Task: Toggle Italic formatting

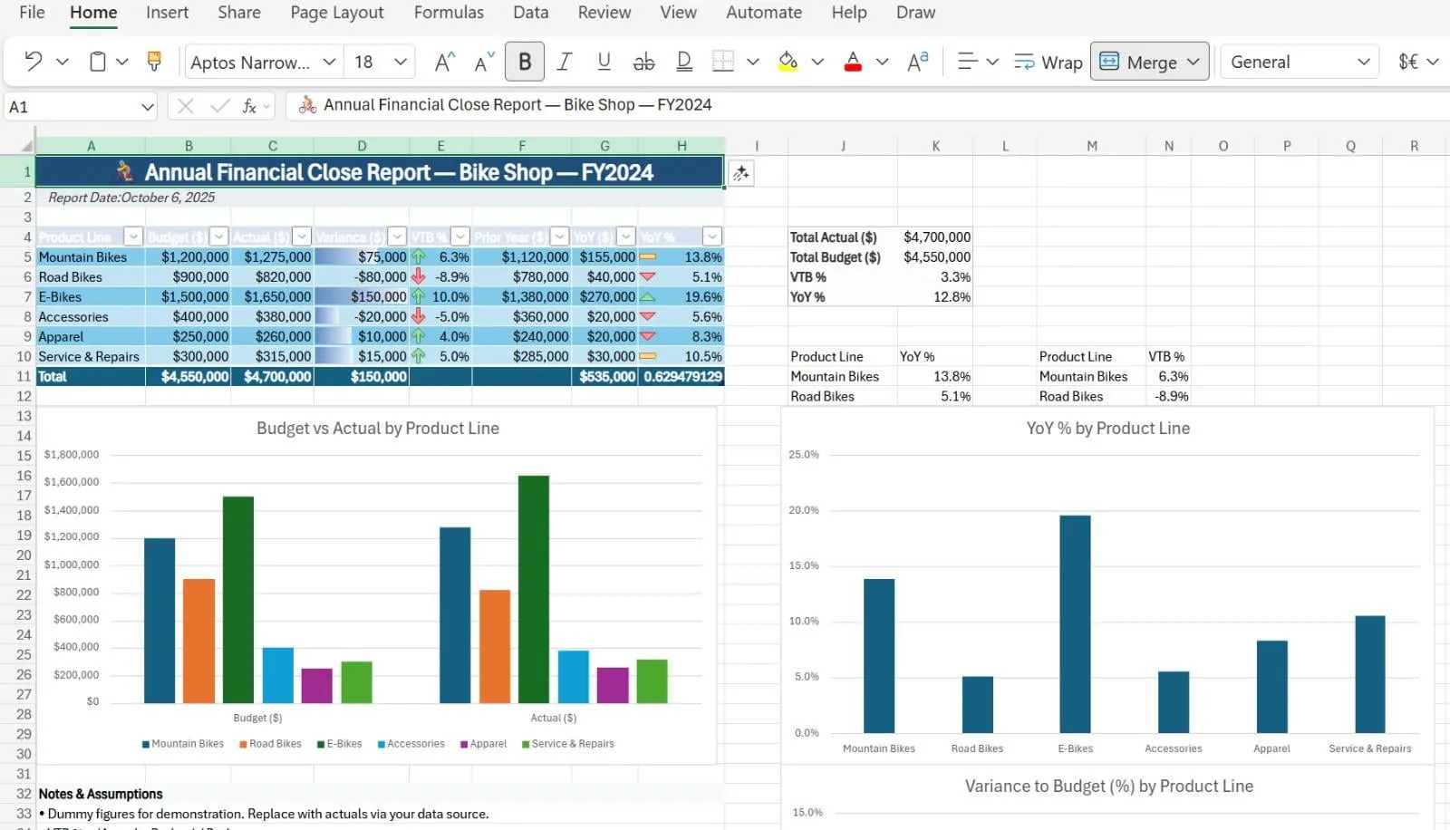Action: [x=565, y=62]
